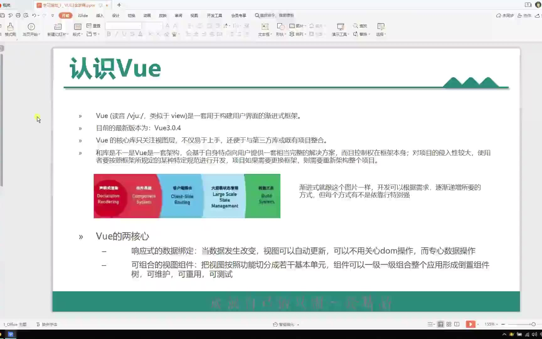Click the Undo arrow icon
The image size is (542, 339).
pyautogui.click(x=34, y=15)
